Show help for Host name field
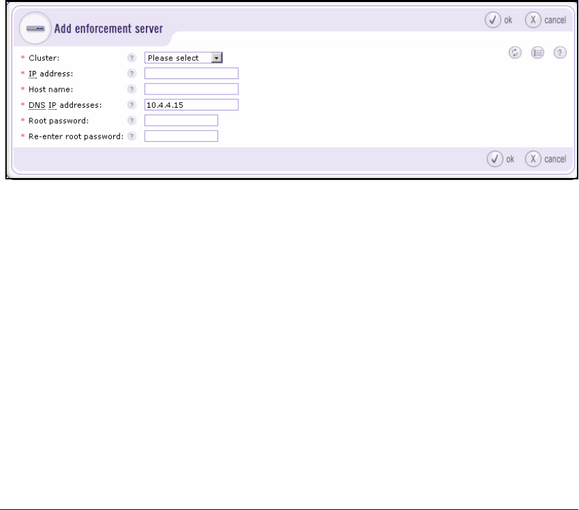Viewport: 579px width, 510px height. click(131, 89)
